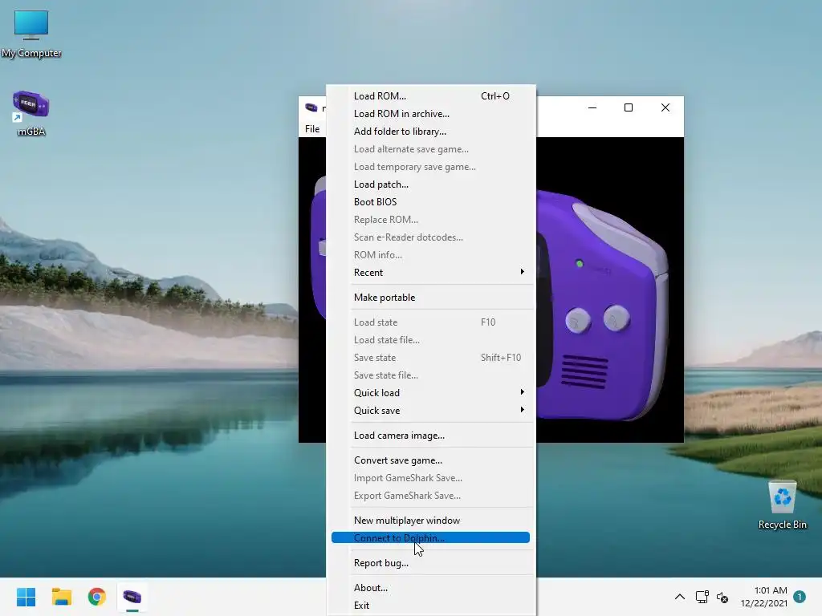This screenshot has height=616, width=822.
Task: Choose Connect to Dolphin...
Action: [x=431, y=538]
